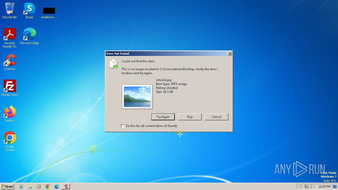Image resolution: width=338 pixels, height=190 pixels.
Task: Open the Action Center flag icon
Action: (x=313, y=187)
